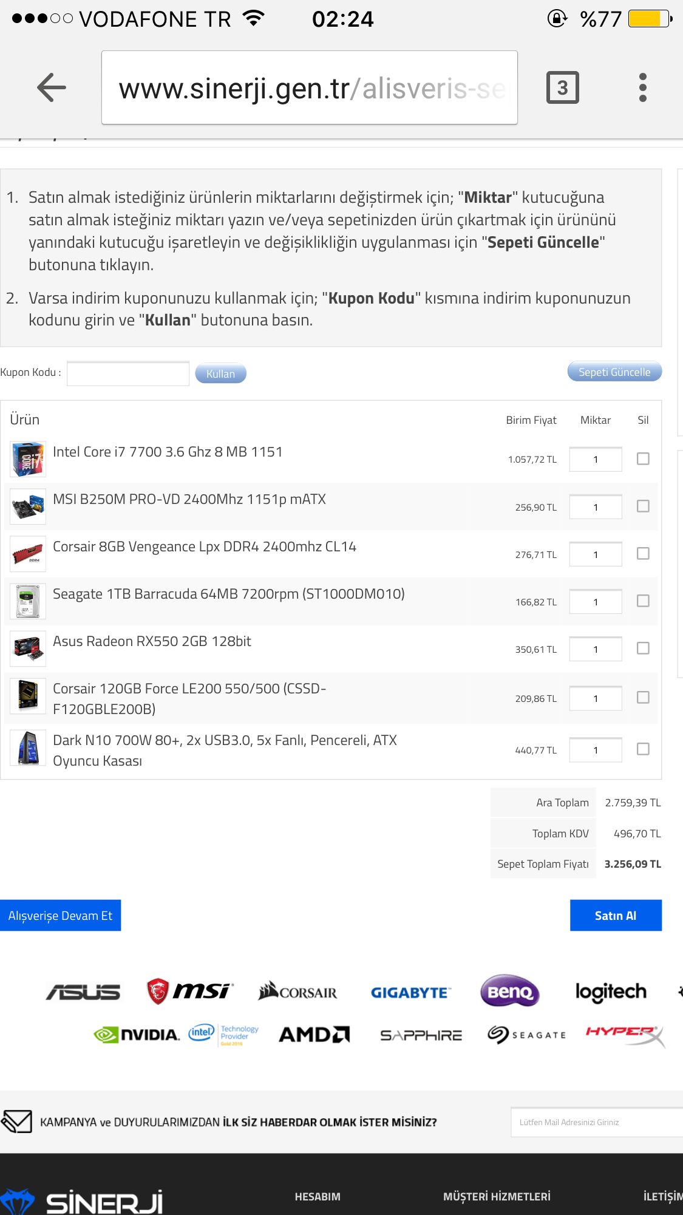Click the AMD brand logo
683x1215 pixels.
pyautogui.click(x=314, y=1034)
